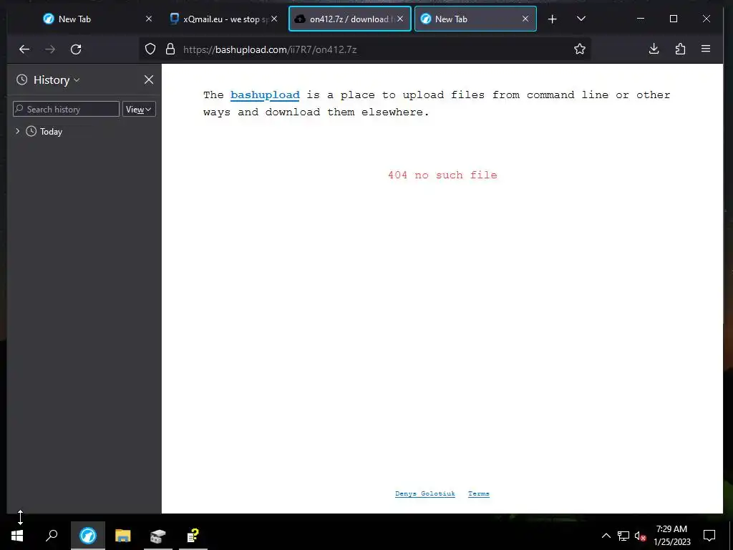Image resolution: width=733 pixels, height=550 pixels.
Task: Go back to the previous page
Action: click(24, 49)
